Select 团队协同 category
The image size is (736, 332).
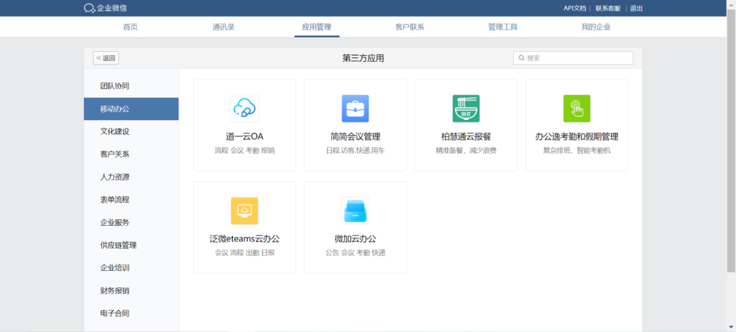pyautogui.click(x=132, y=86)
